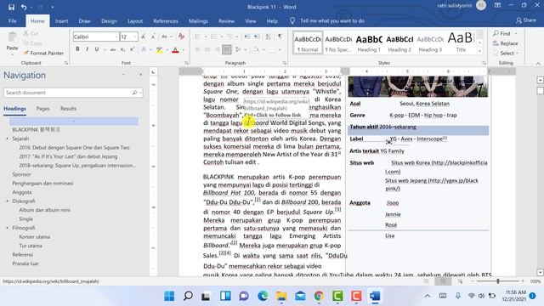Open the font name dropdown Calibri
Viewport: 544px width, 306px height.
pos(116,37)
